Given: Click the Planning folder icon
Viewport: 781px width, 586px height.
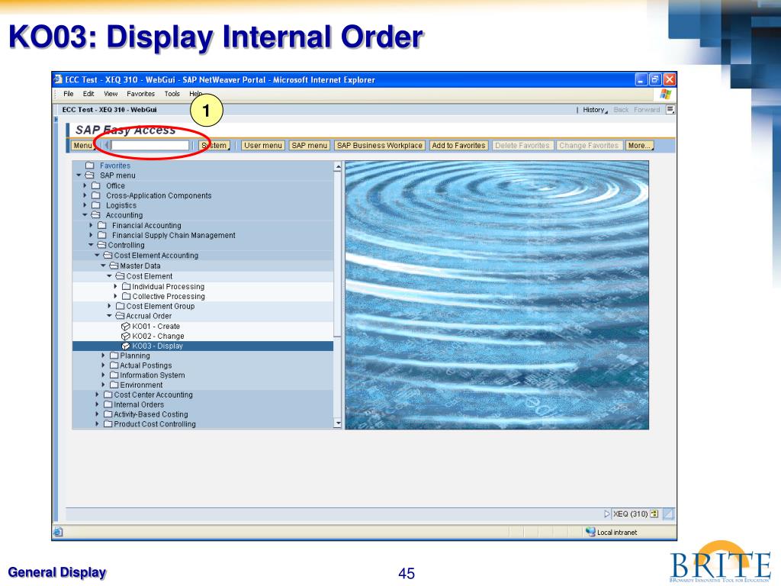Looking at the screenshot, I should (114, 356).
